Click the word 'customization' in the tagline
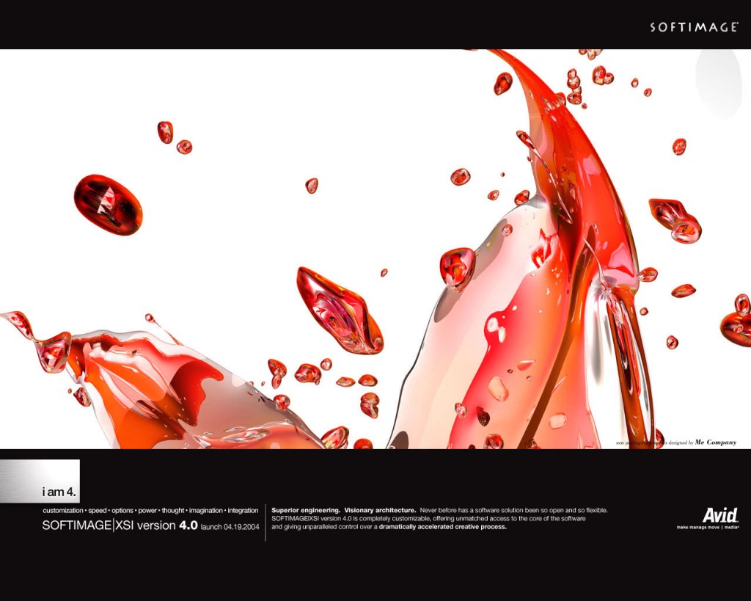The width and height of the screenshot is (751, 601). (62, 510)
